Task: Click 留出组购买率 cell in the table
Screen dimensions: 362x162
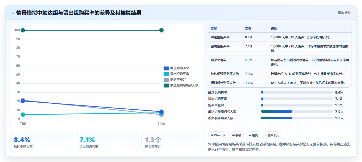Action: [220, 46]
